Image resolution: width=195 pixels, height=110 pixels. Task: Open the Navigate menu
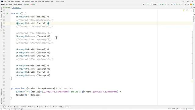[x=17, y=2]
